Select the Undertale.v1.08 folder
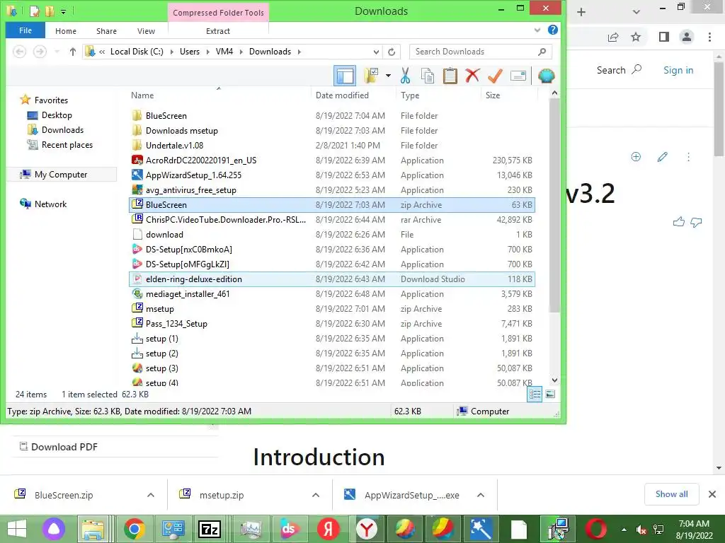Screen dimensions: 725x543 174,146
